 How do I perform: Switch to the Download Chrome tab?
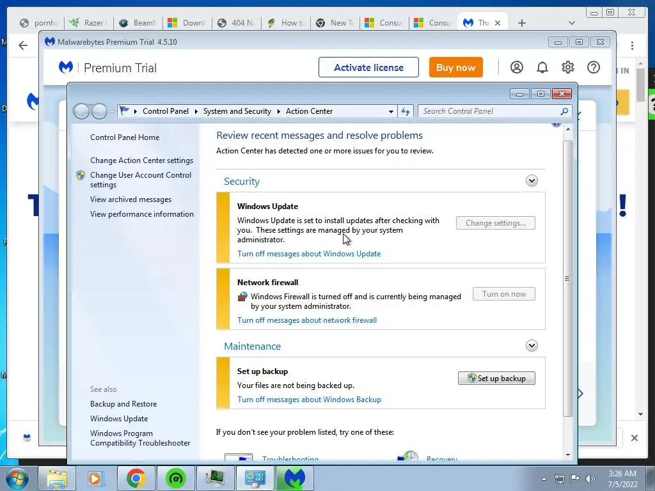[187, 23]
